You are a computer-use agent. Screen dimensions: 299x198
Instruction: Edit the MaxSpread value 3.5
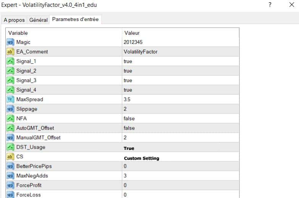coord(128,99)
